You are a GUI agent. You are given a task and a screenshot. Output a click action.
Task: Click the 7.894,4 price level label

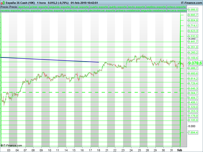click(x=193, y=132)
